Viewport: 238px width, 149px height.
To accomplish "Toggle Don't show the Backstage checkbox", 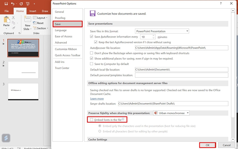I will pos(92,53).
